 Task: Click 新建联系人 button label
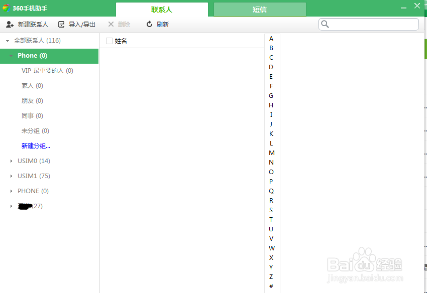pyautogui.click(x=33, y=25)
